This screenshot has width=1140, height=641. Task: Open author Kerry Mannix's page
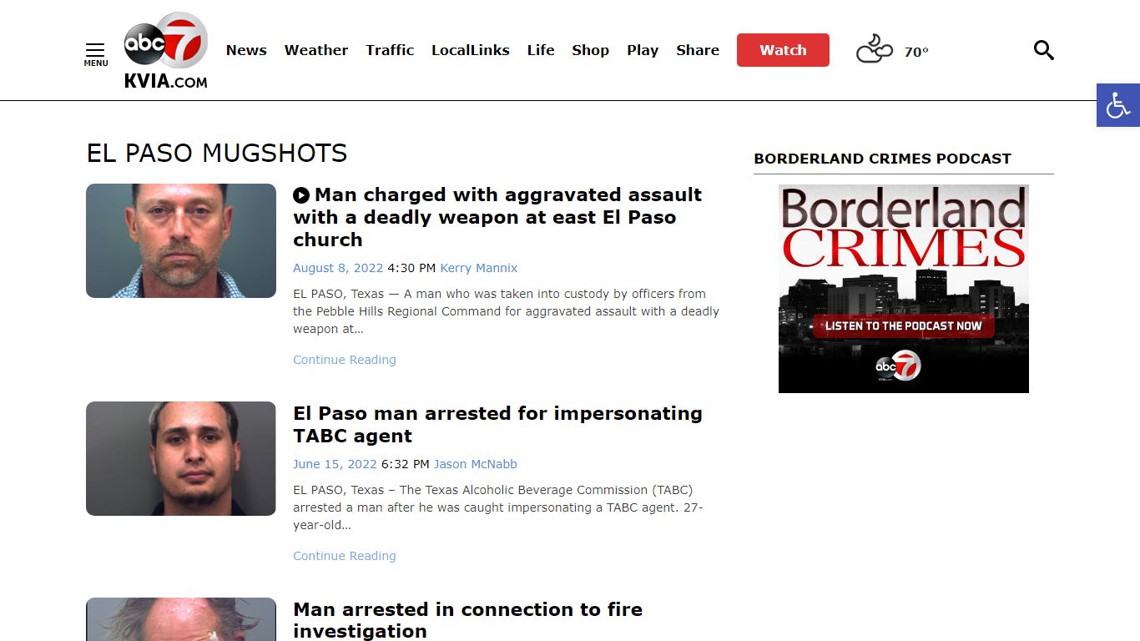tap(479, 268)
